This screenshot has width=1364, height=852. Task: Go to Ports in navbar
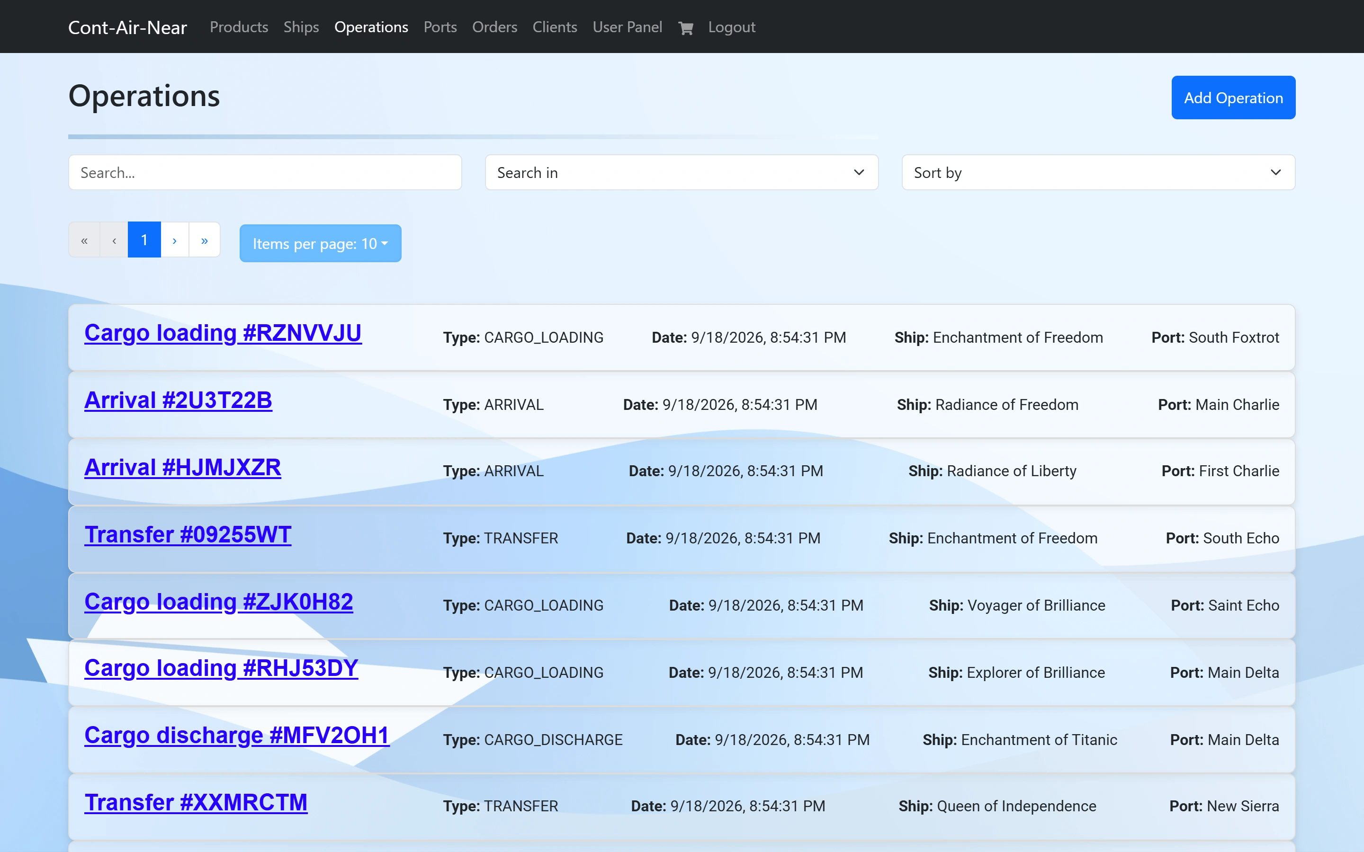coord(440,27)
